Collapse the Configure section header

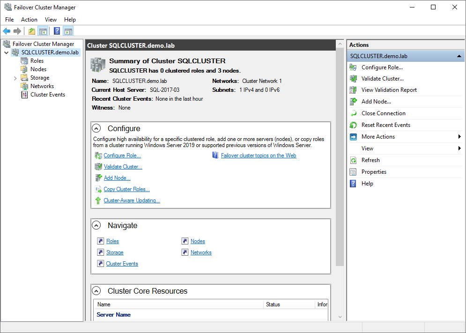pos(96,128)
